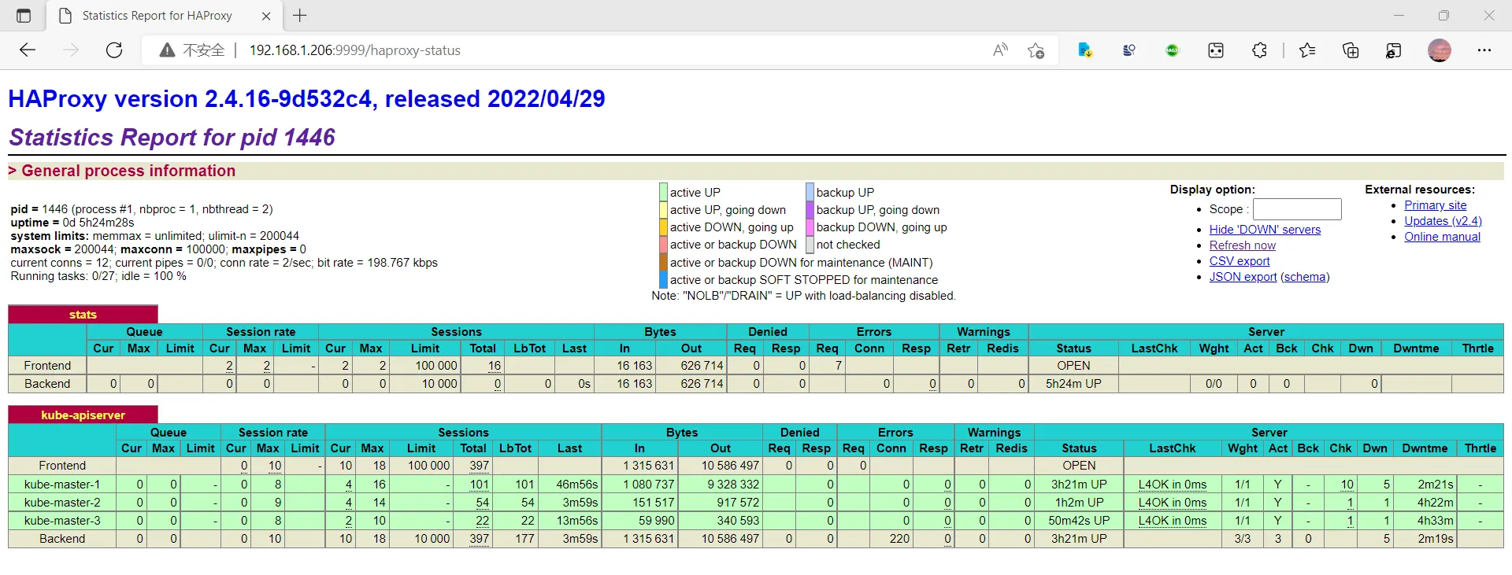Open the CSV export link
The image size is (1512, 575).
1240,261
